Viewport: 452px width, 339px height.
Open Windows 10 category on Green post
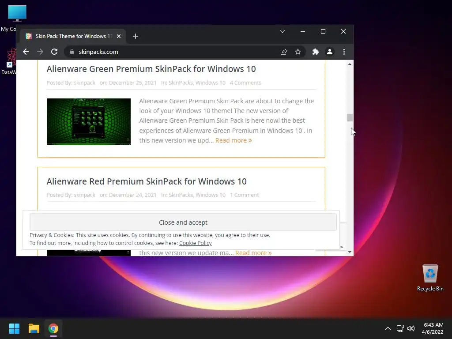211,83
